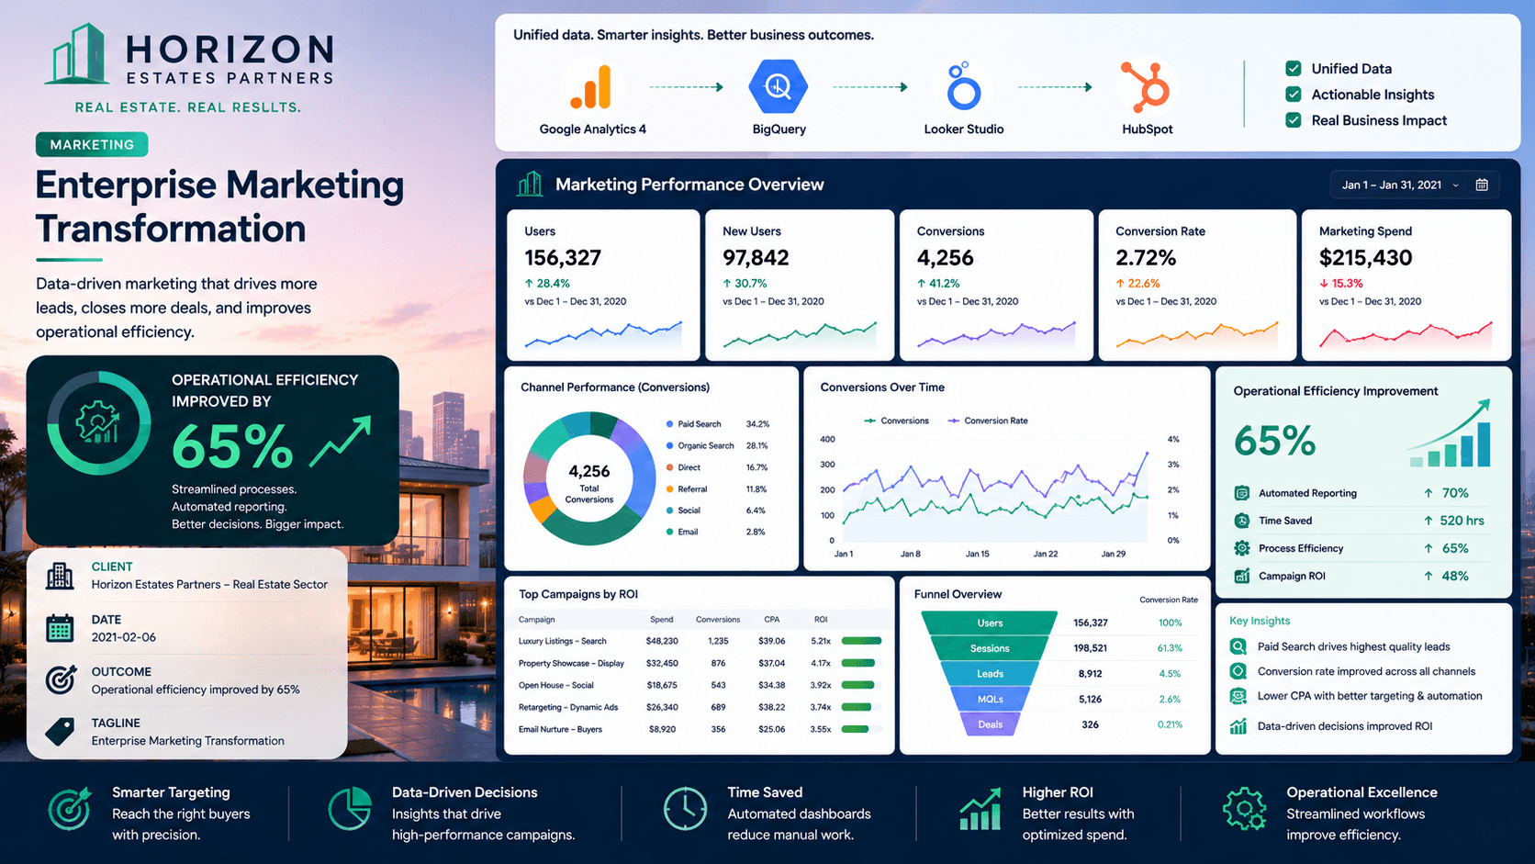The width and height of the screenshot is (1535, 864).
Task: Click the Time Saved clock icon in efficiency panel
Action: (1242, 521)
